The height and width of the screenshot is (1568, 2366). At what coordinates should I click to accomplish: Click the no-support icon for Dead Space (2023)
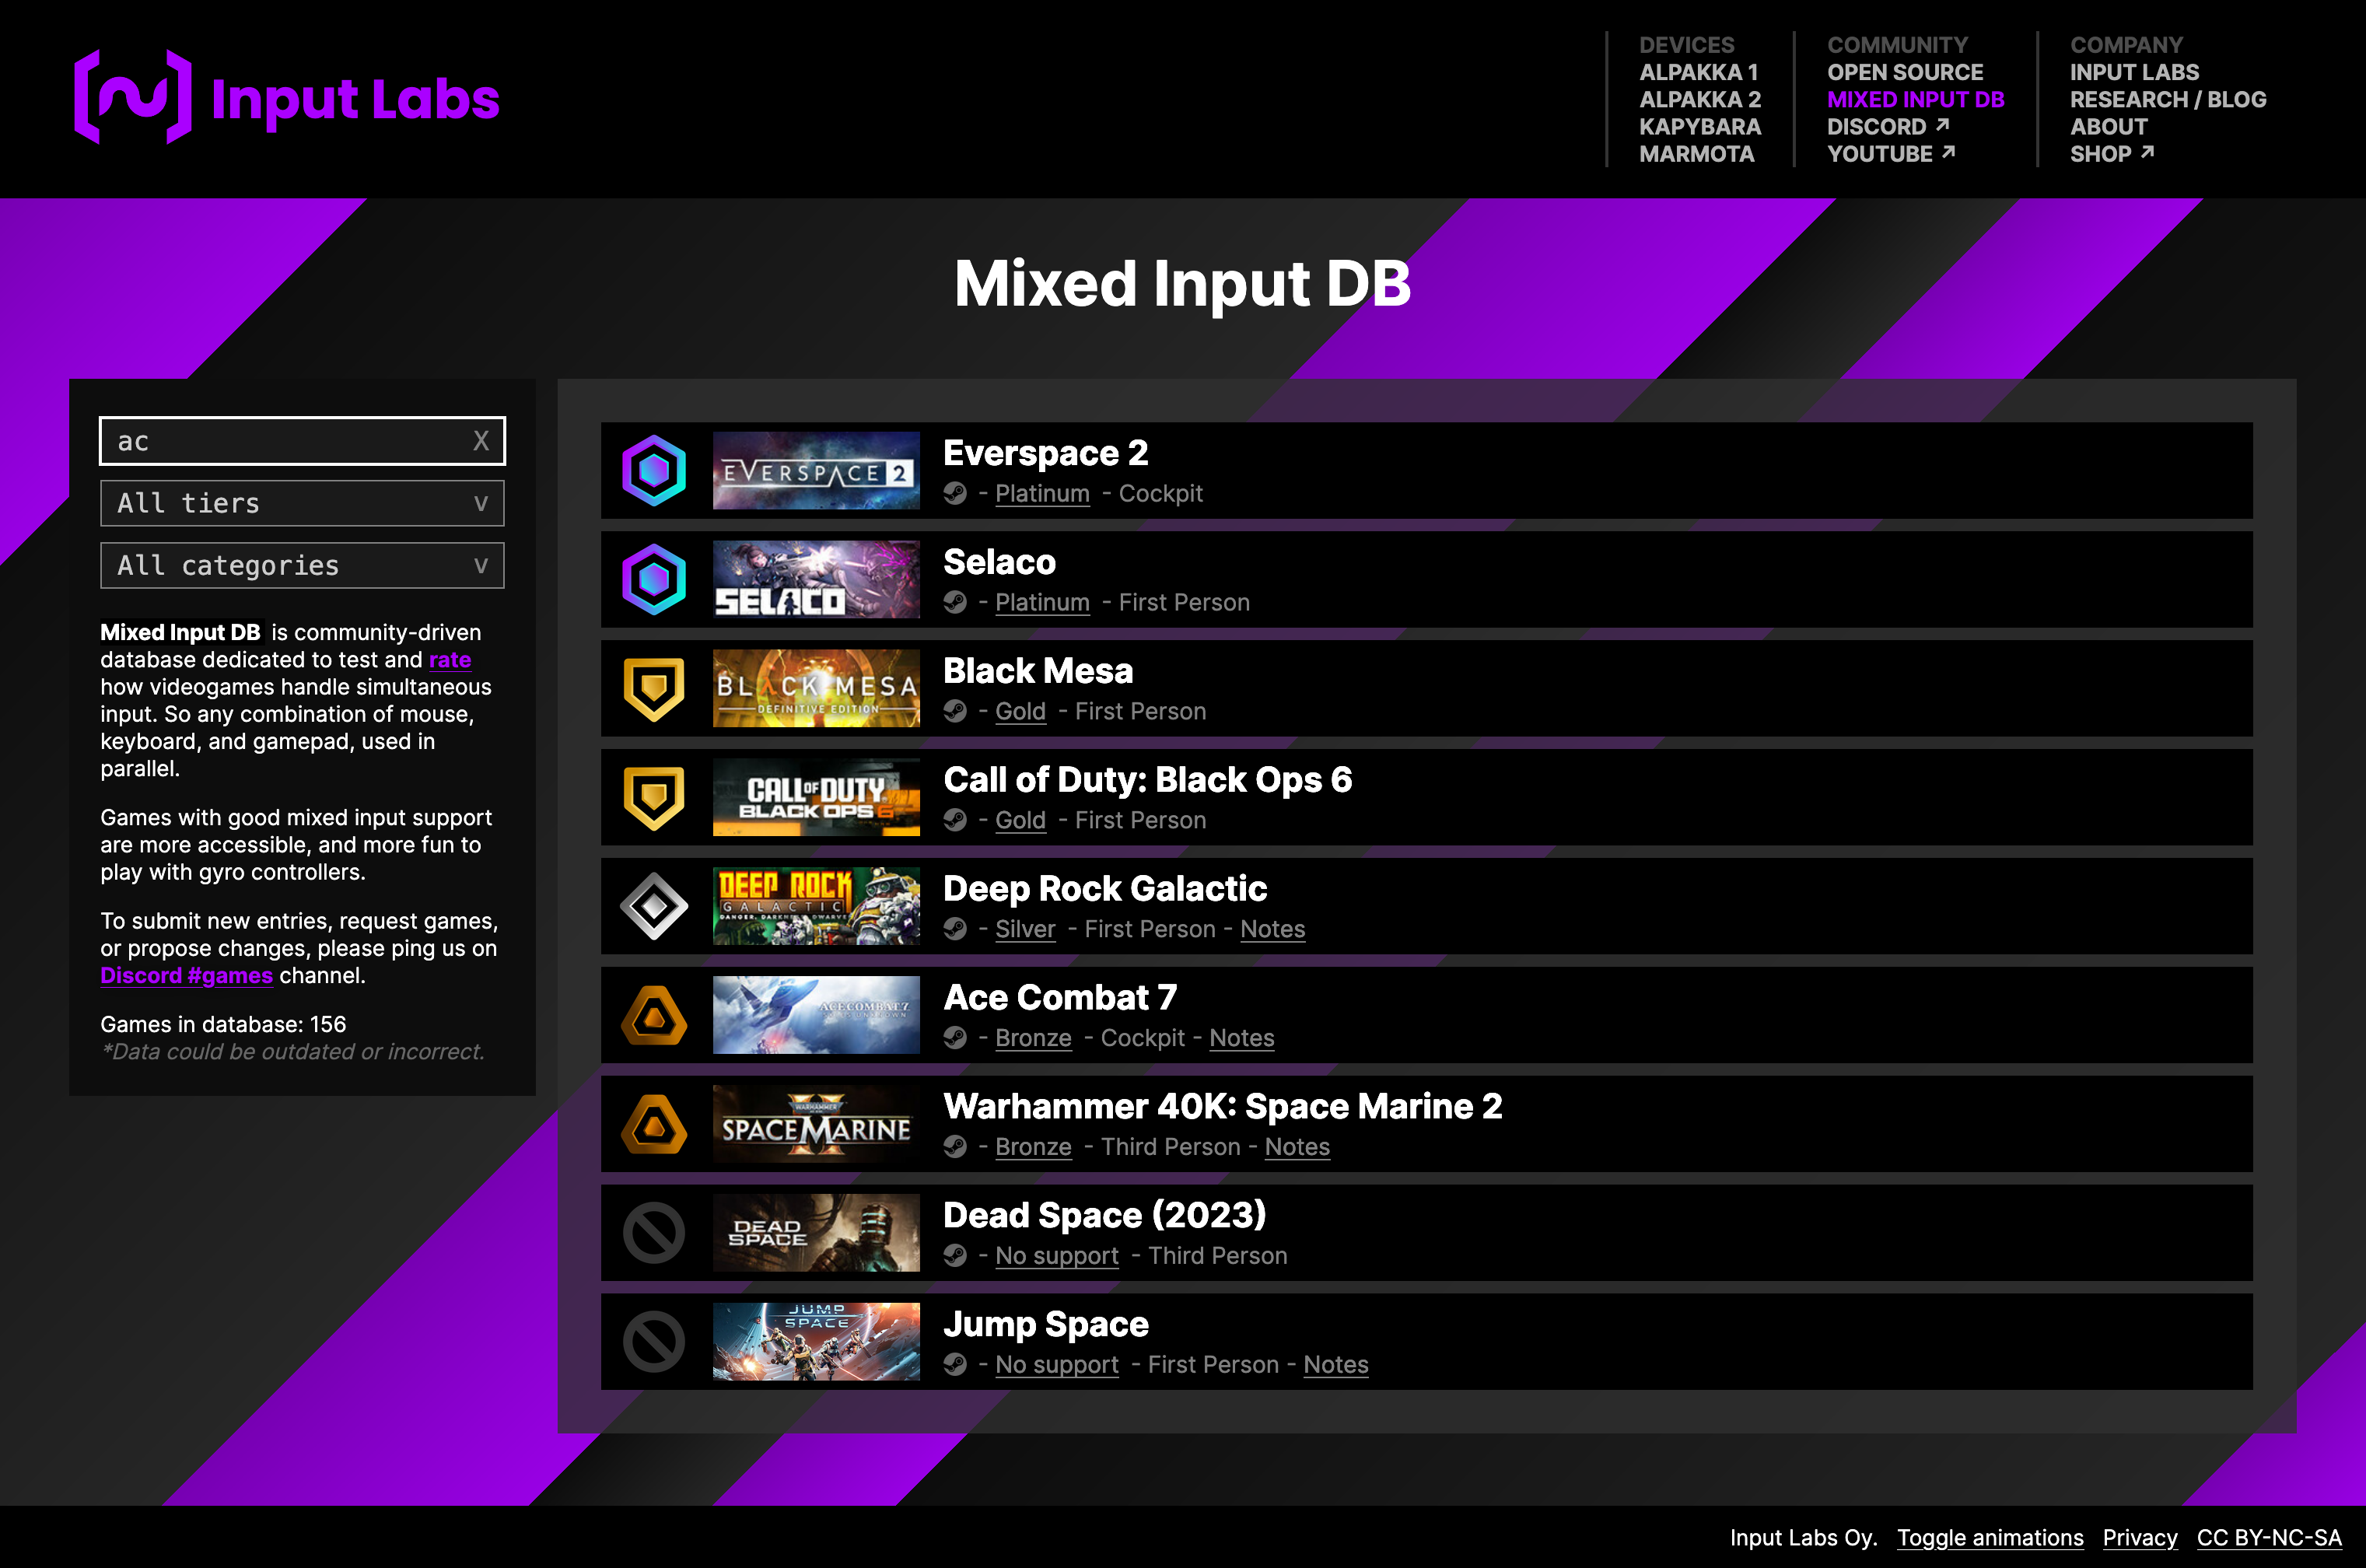654,1233
